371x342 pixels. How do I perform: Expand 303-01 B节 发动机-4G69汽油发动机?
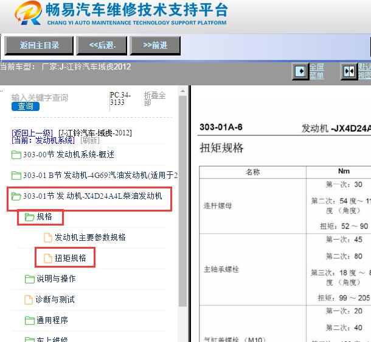click(100, 176)
